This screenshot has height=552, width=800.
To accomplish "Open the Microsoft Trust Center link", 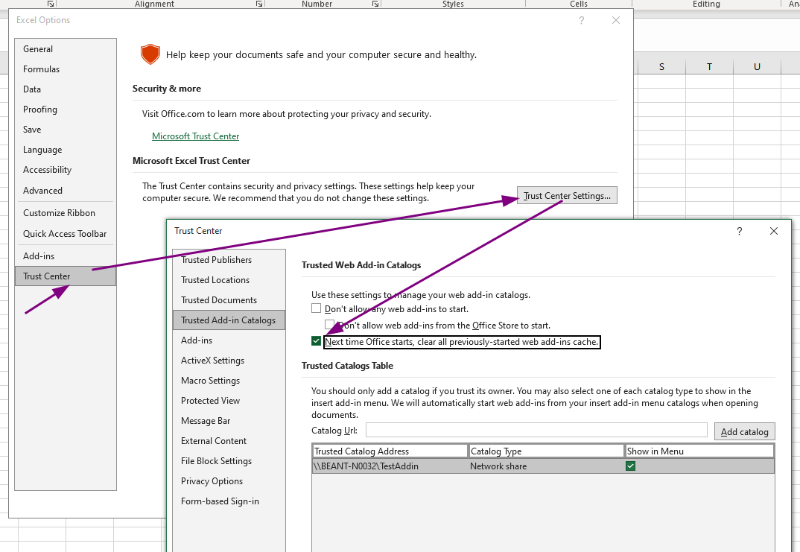I will (195, 136).
